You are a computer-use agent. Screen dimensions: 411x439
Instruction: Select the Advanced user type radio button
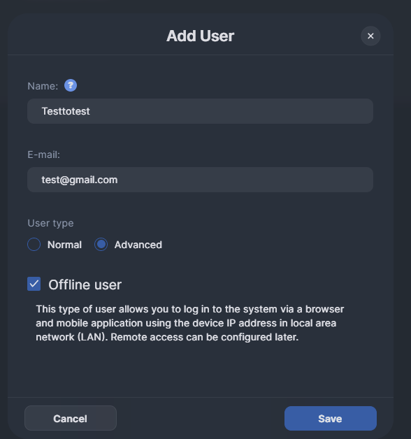101,245
